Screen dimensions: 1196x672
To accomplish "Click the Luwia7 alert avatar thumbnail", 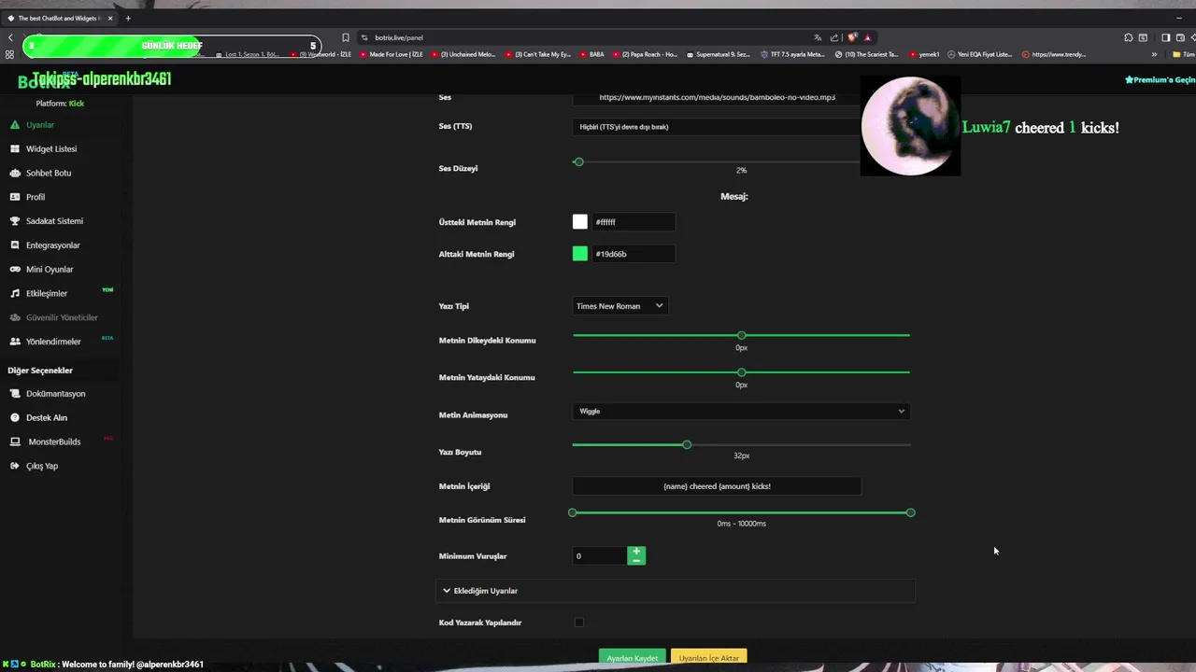I will tap(910, 126).
